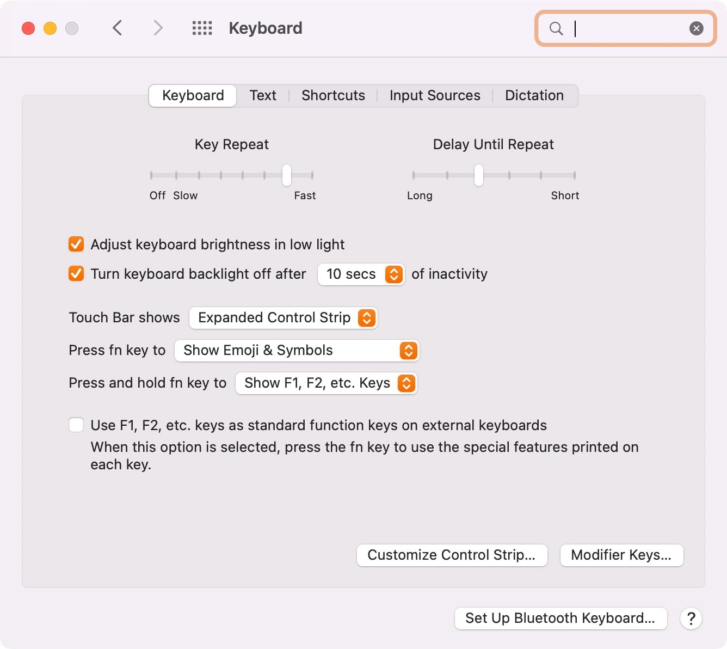Uncheck Turn keyboard backlight off after
This screenshot has height=649, width=727.
[76, 273]
